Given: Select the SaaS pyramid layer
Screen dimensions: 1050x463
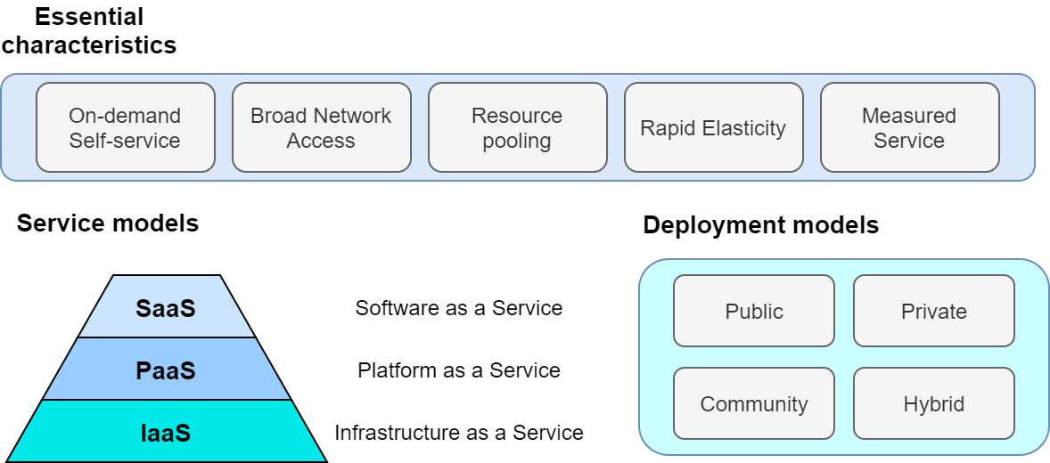Looking at the screenshot, I should coord(166,307).
